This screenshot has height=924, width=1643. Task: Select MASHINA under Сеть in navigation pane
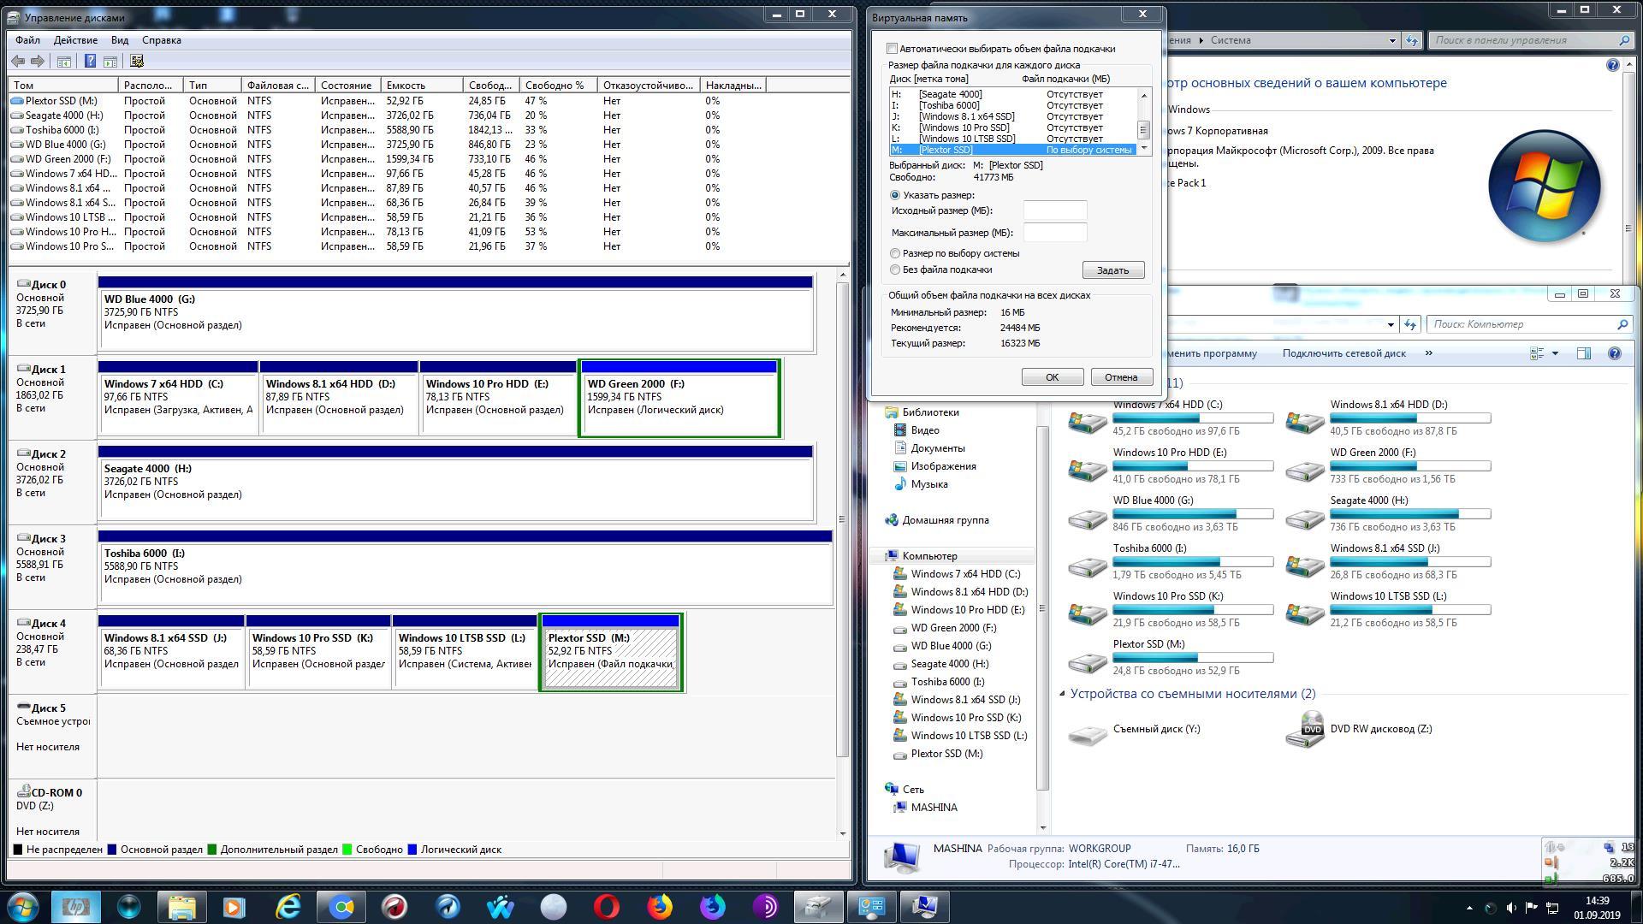(934, 808)
